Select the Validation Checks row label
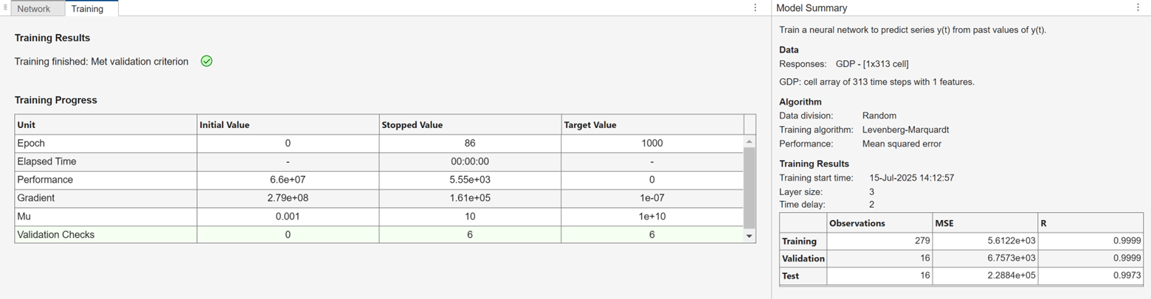 56,235
